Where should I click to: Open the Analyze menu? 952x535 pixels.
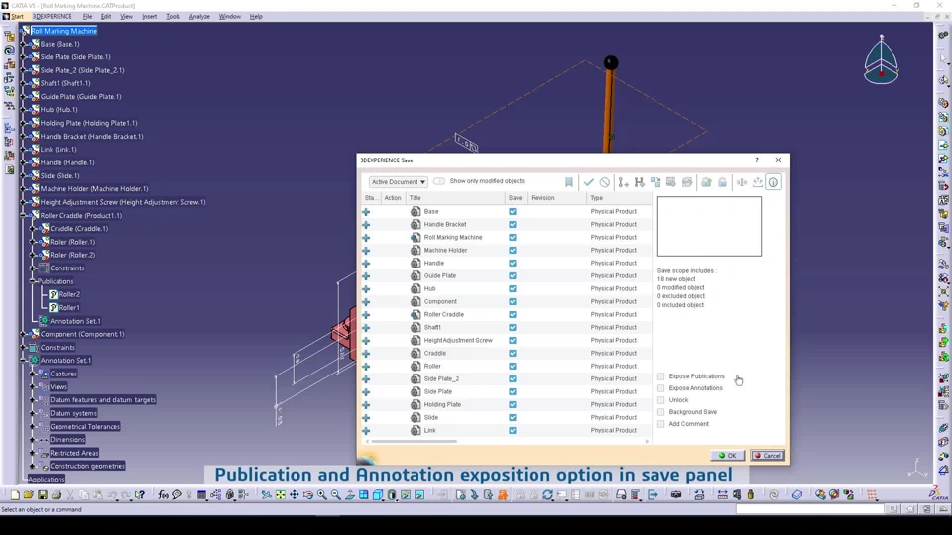coord(199,17)
